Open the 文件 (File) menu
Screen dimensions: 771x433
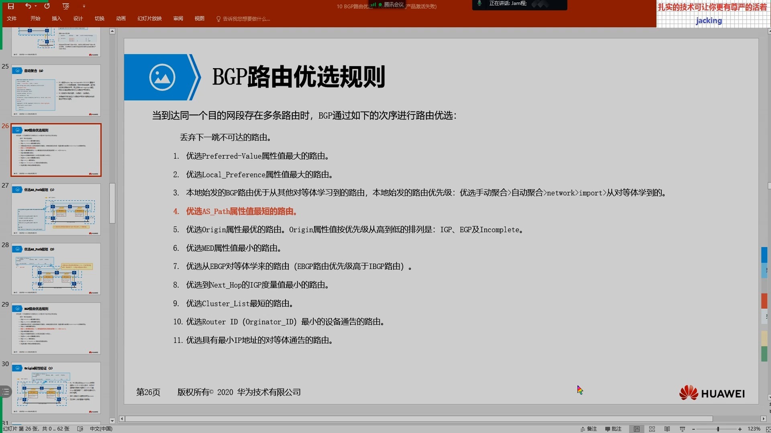(12, 18)
